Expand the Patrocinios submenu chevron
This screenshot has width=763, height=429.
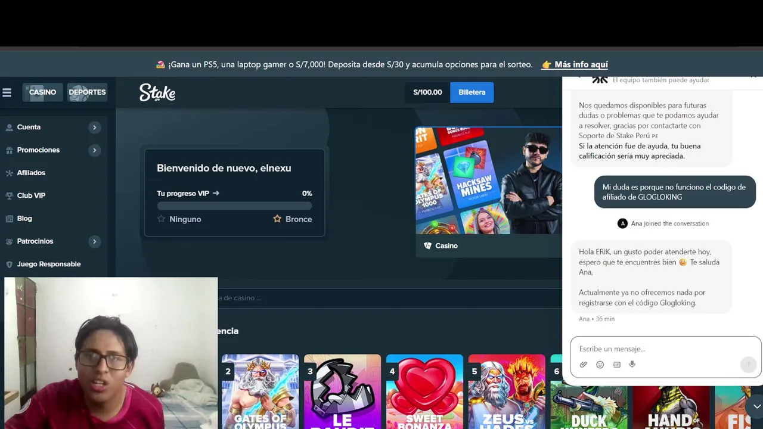coord(94,241)
